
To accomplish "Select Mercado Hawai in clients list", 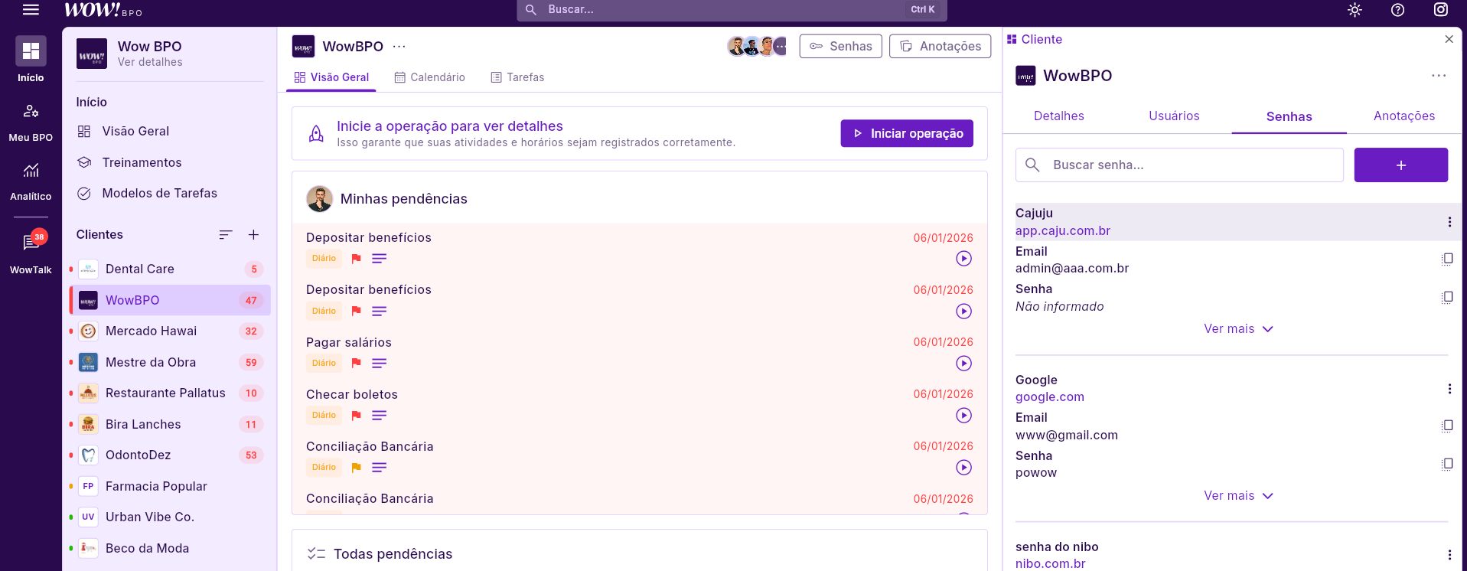I will tap(151, 331).
